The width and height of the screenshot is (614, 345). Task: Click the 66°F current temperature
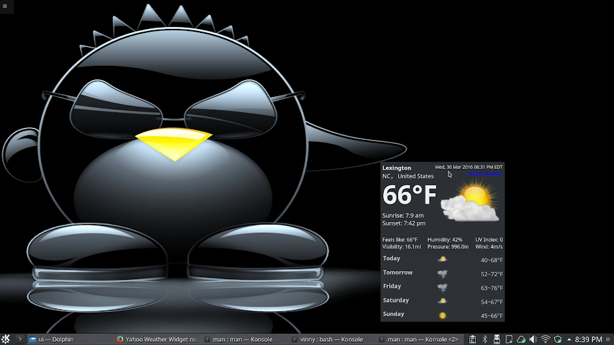[x=409, y=195]
